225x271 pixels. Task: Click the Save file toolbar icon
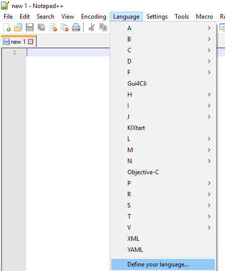point(30,27)
